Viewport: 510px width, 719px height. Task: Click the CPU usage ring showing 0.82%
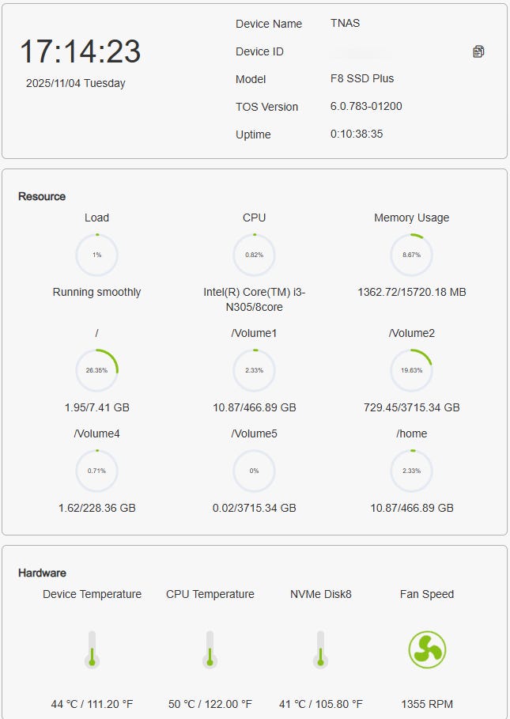[x=254, y=255]
